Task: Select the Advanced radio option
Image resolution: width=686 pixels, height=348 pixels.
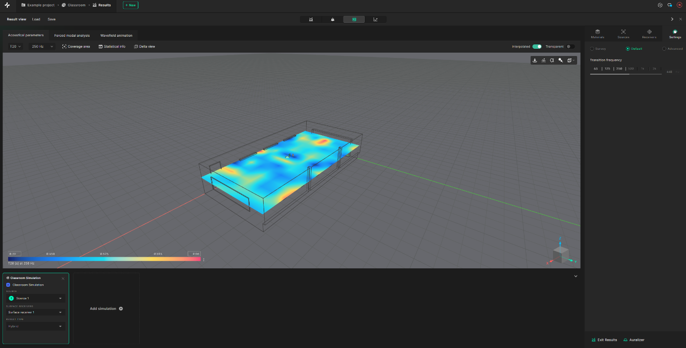Action: tap(672, 49)
